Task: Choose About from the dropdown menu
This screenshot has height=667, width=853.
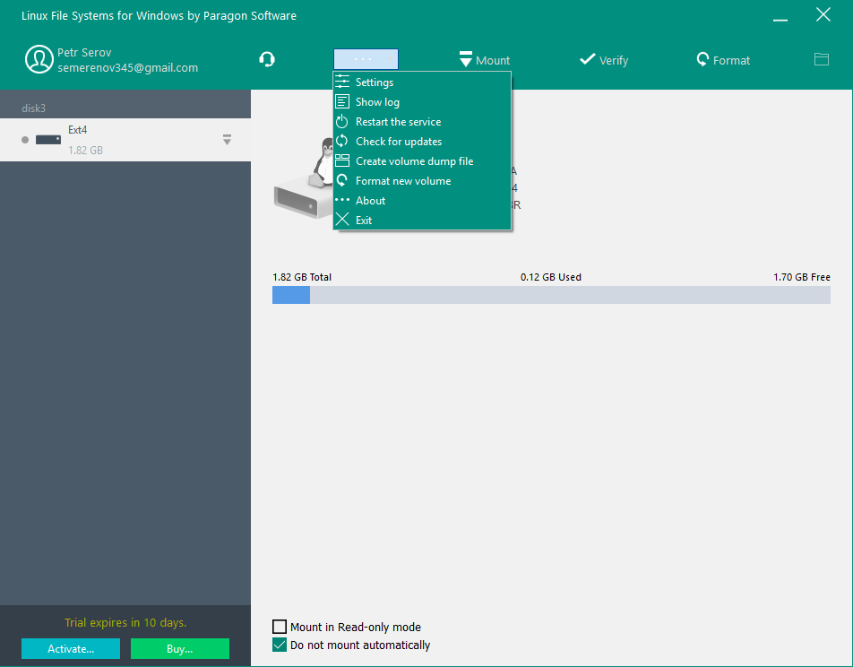Action: tap(370, 201)
